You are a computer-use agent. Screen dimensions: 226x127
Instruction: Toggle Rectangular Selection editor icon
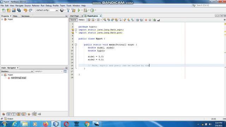coord(120,20)
